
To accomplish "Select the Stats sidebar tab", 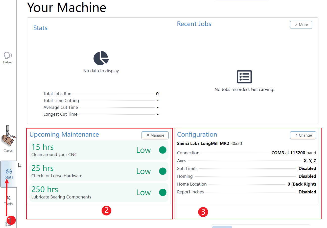I will click(x=9, y=174).
